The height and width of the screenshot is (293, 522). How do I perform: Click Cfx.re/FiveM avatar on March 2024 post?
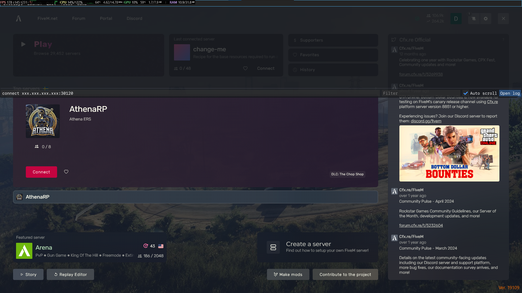[x=394, y=238]
